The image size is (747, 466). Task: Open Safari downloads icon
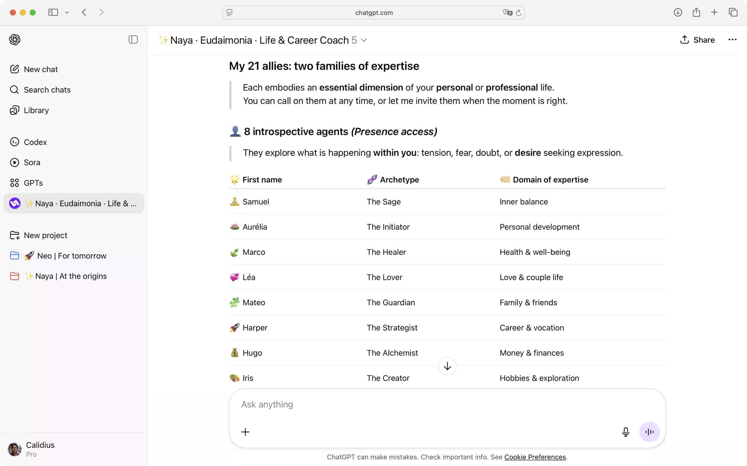click(677, 12)
